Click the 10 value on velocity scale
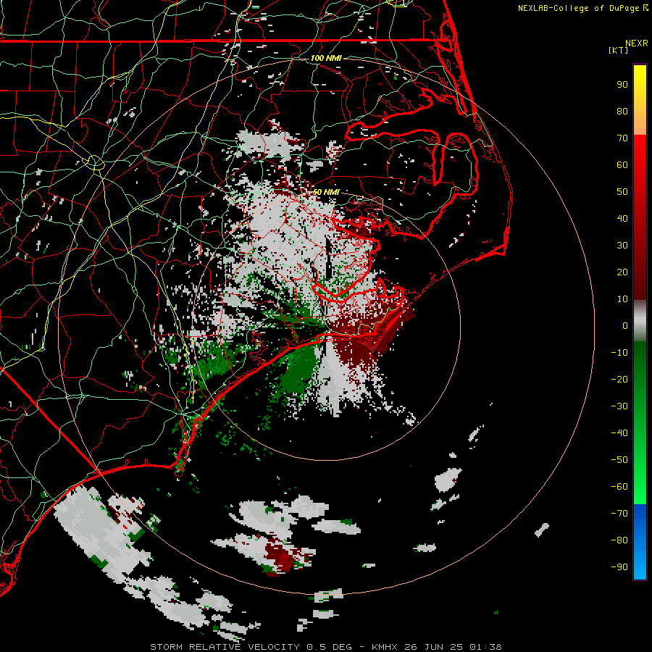 [622, 299]
